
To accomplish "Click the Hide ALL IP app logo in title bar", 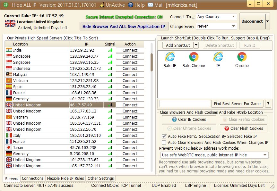I will 6,4.
